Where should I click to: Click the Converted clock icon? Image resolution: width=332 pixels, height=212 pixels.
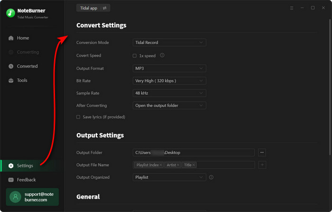[11, 66]
